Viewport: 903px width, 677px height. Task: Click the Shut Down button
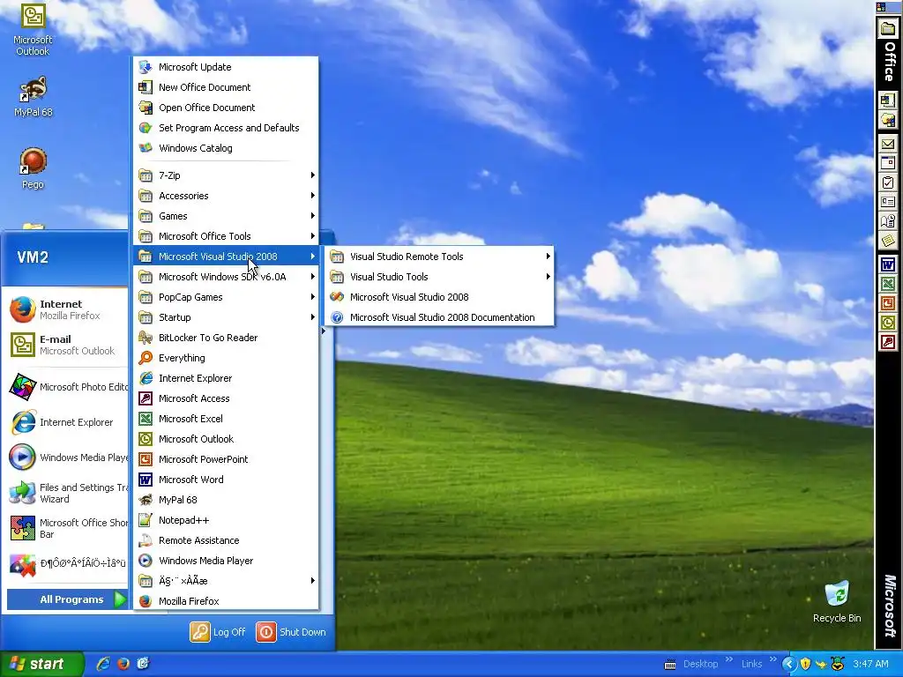click(x=291, y=632)
